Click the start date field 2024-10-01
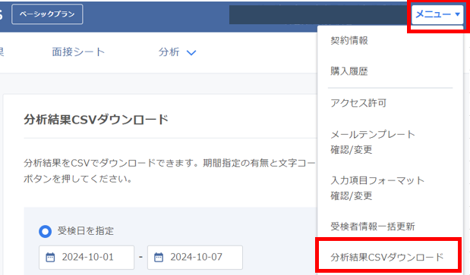This screenshot has height=275, width=470. click(87, 257)
